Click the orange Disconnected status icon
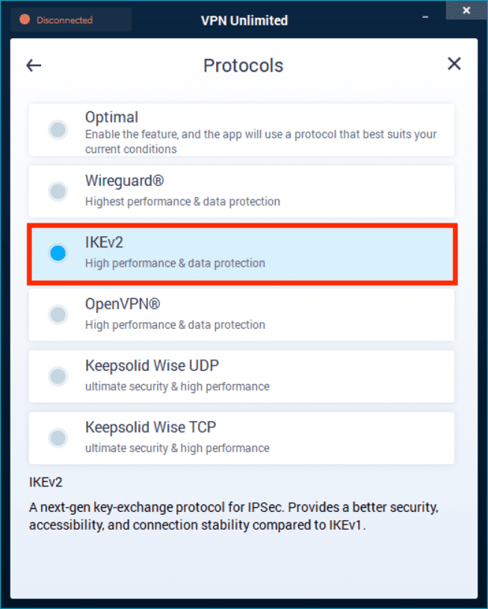This screenshot has height=609, width=488. (25, 20)
